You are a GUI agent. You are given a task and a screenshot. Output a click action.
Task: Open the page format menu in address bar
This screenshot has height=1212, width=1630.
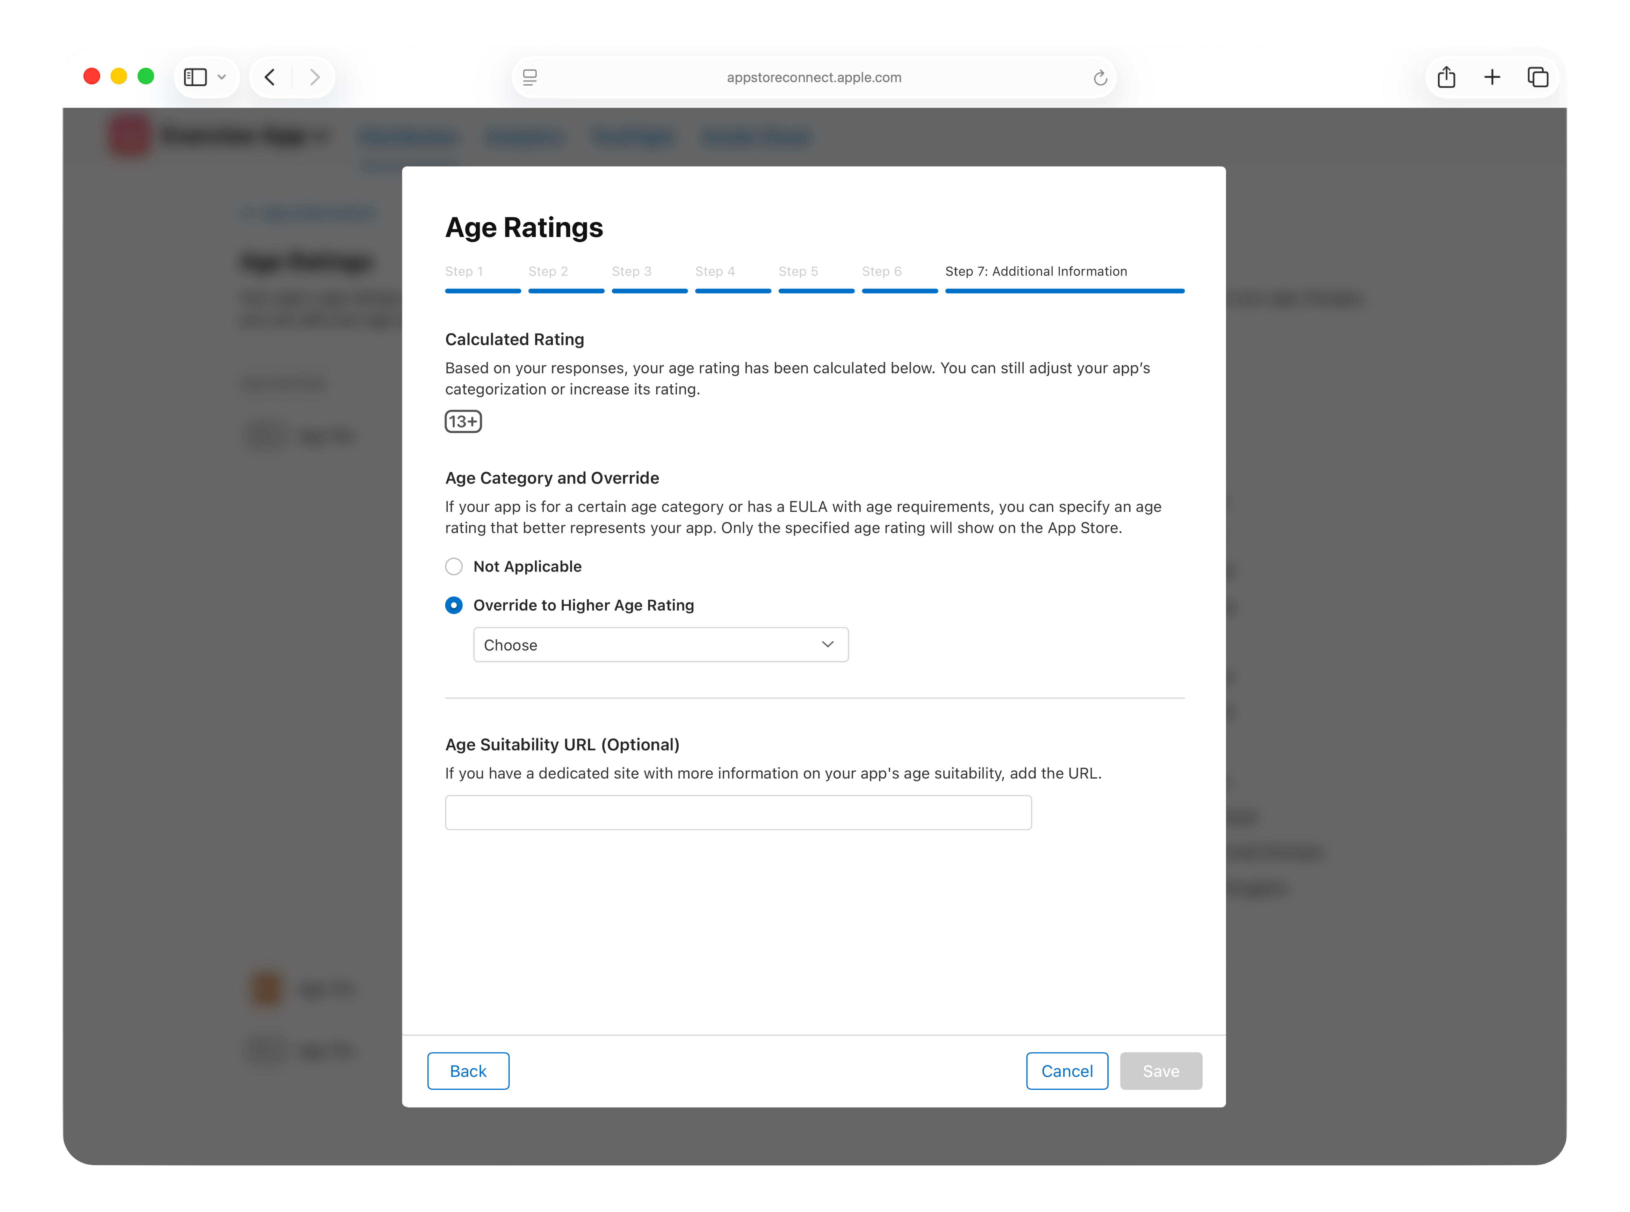click(530, 77)
